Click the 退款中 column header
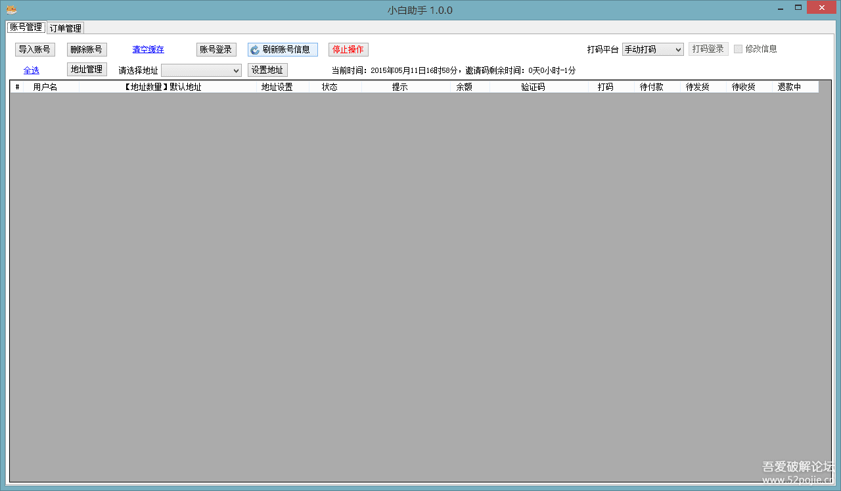The image size is (841, 491). click(x=796, y=87)
